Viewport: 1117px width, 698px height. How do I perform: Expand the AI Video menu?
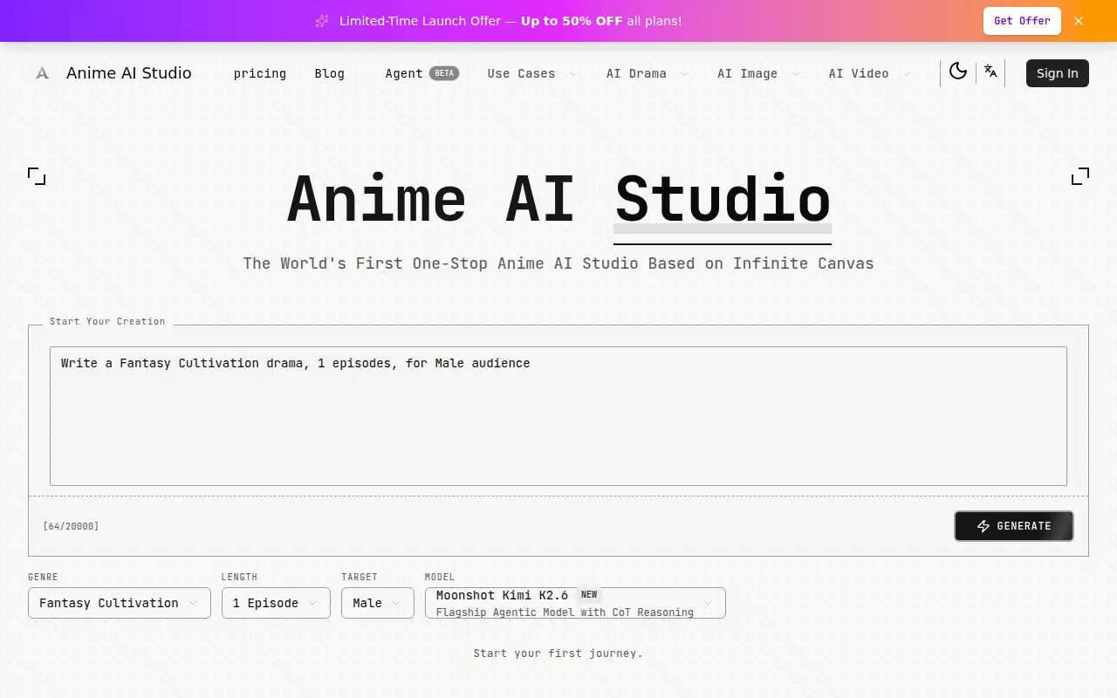(869, 73)
